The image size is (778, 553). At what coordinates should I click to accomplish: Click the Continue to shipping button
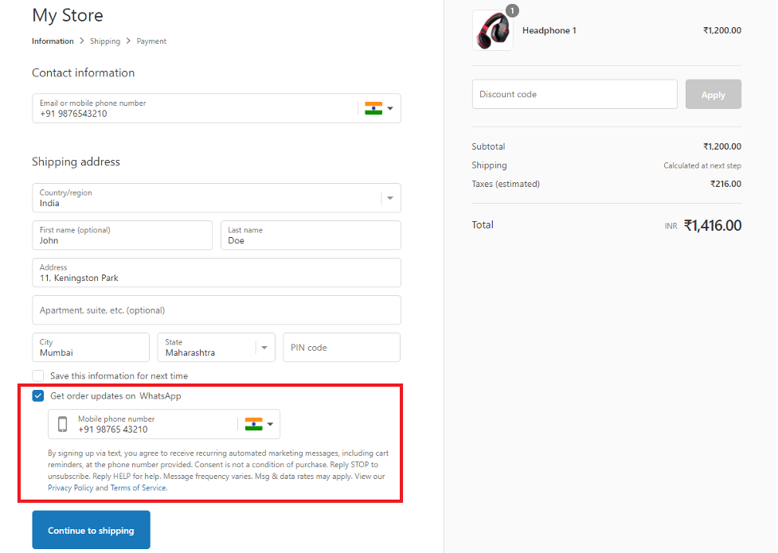(92, 530)
